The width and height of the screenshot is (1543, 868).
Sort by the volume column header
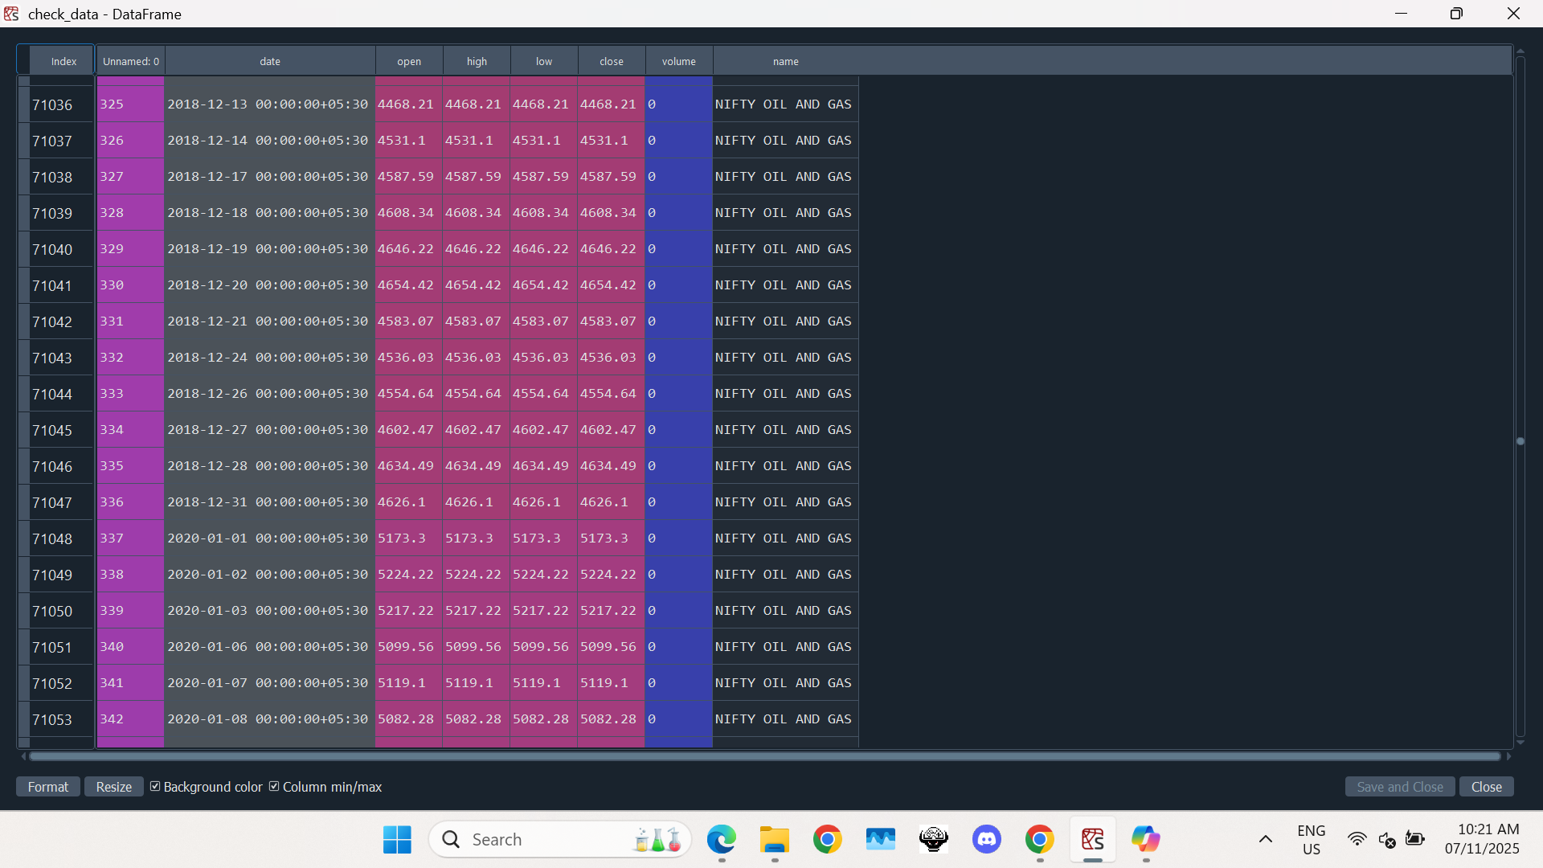(678, 61)
